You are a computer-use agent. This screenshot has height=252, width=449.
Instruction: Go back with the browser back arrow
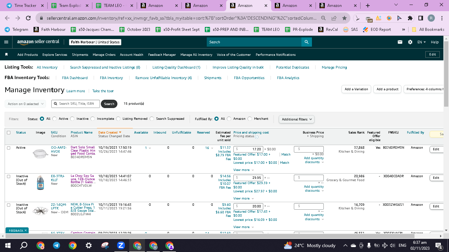[7, 18]
